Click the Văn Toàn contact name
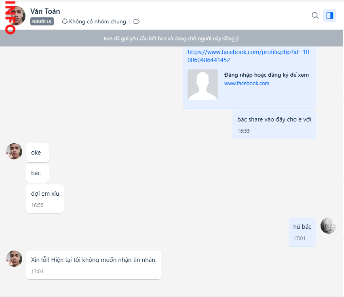This screenshot has height=297, width=344. pos(45,11)
